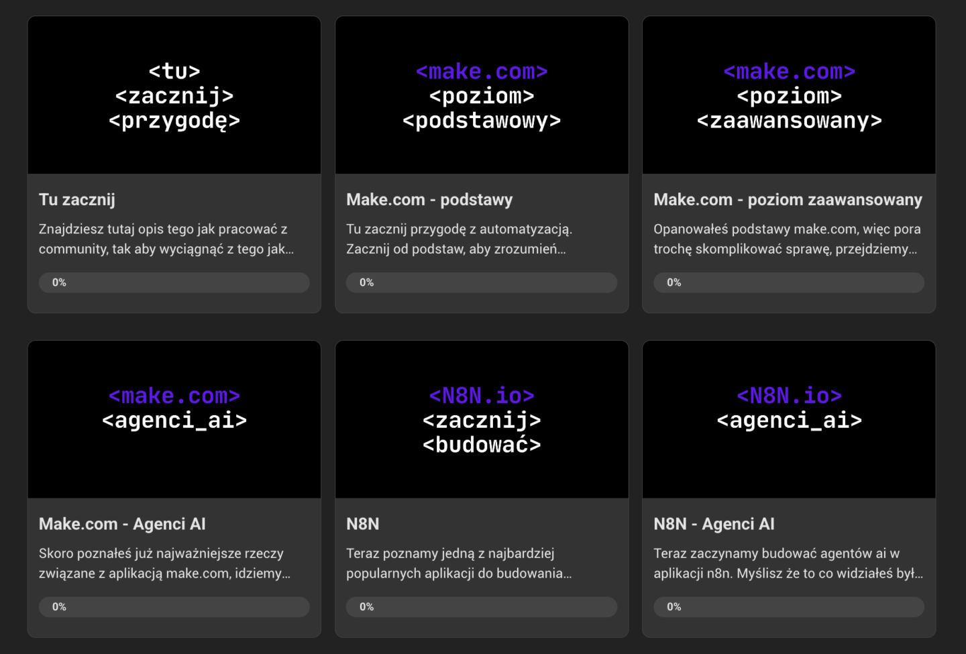Click description "Skoro poznałeś już najważniejsze rzeczy"
Screen dimensions: 966x654
click(161, 554)
